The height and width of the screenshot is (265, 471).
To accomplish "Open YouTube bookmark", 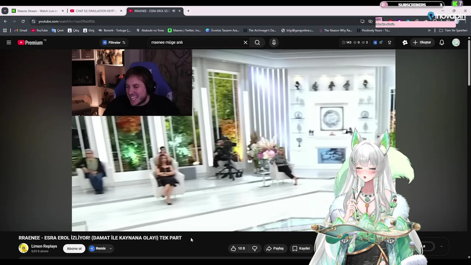I will 39,31.
